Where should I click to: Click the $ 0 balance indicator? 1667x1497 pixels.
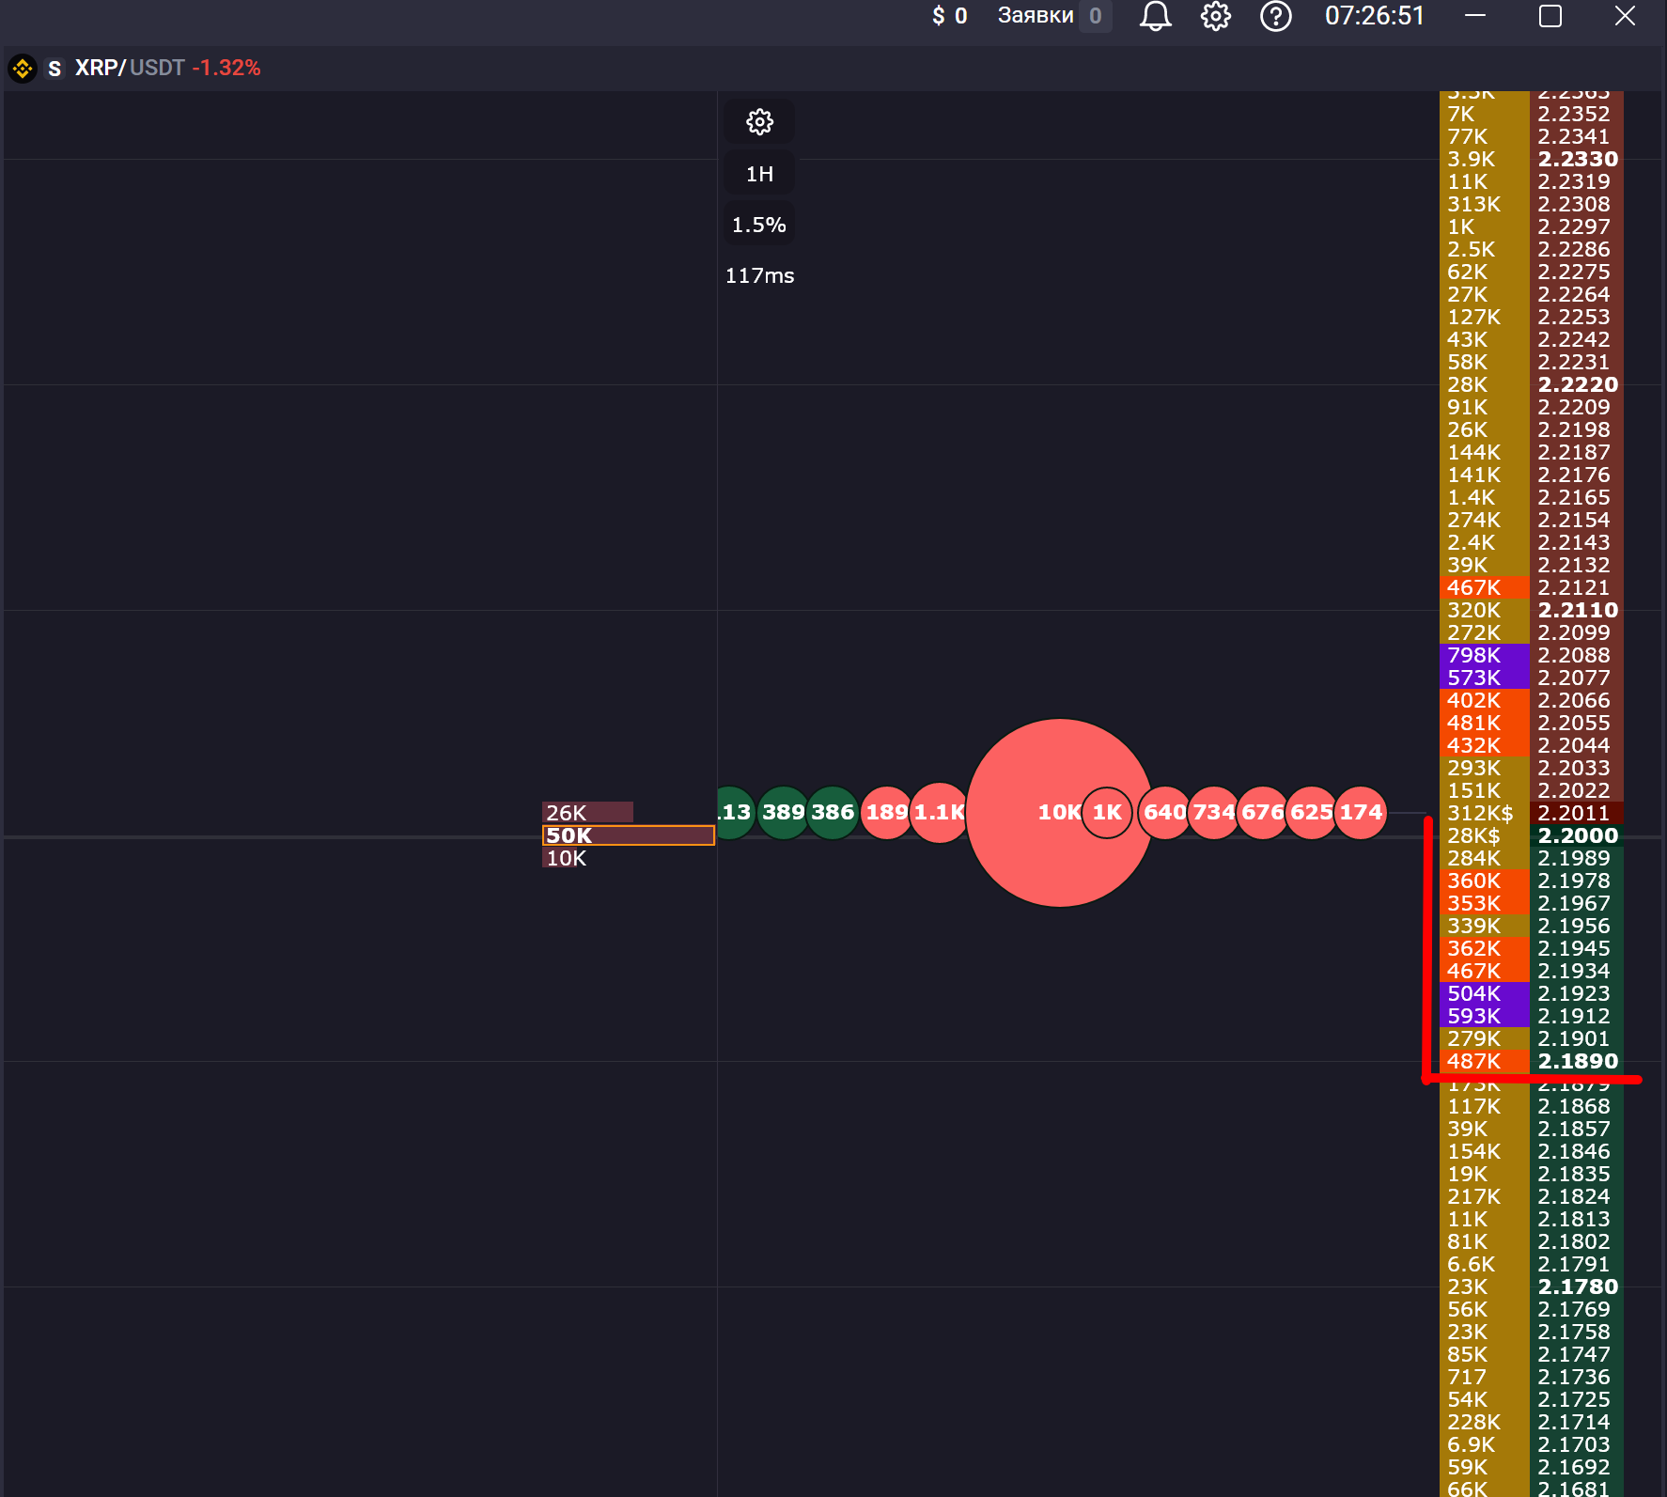tap(949, 16)
